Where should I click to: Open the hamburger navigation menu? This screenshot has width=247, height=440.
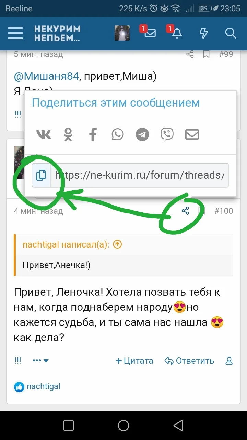pyautogui.click(x=15, y=33)
